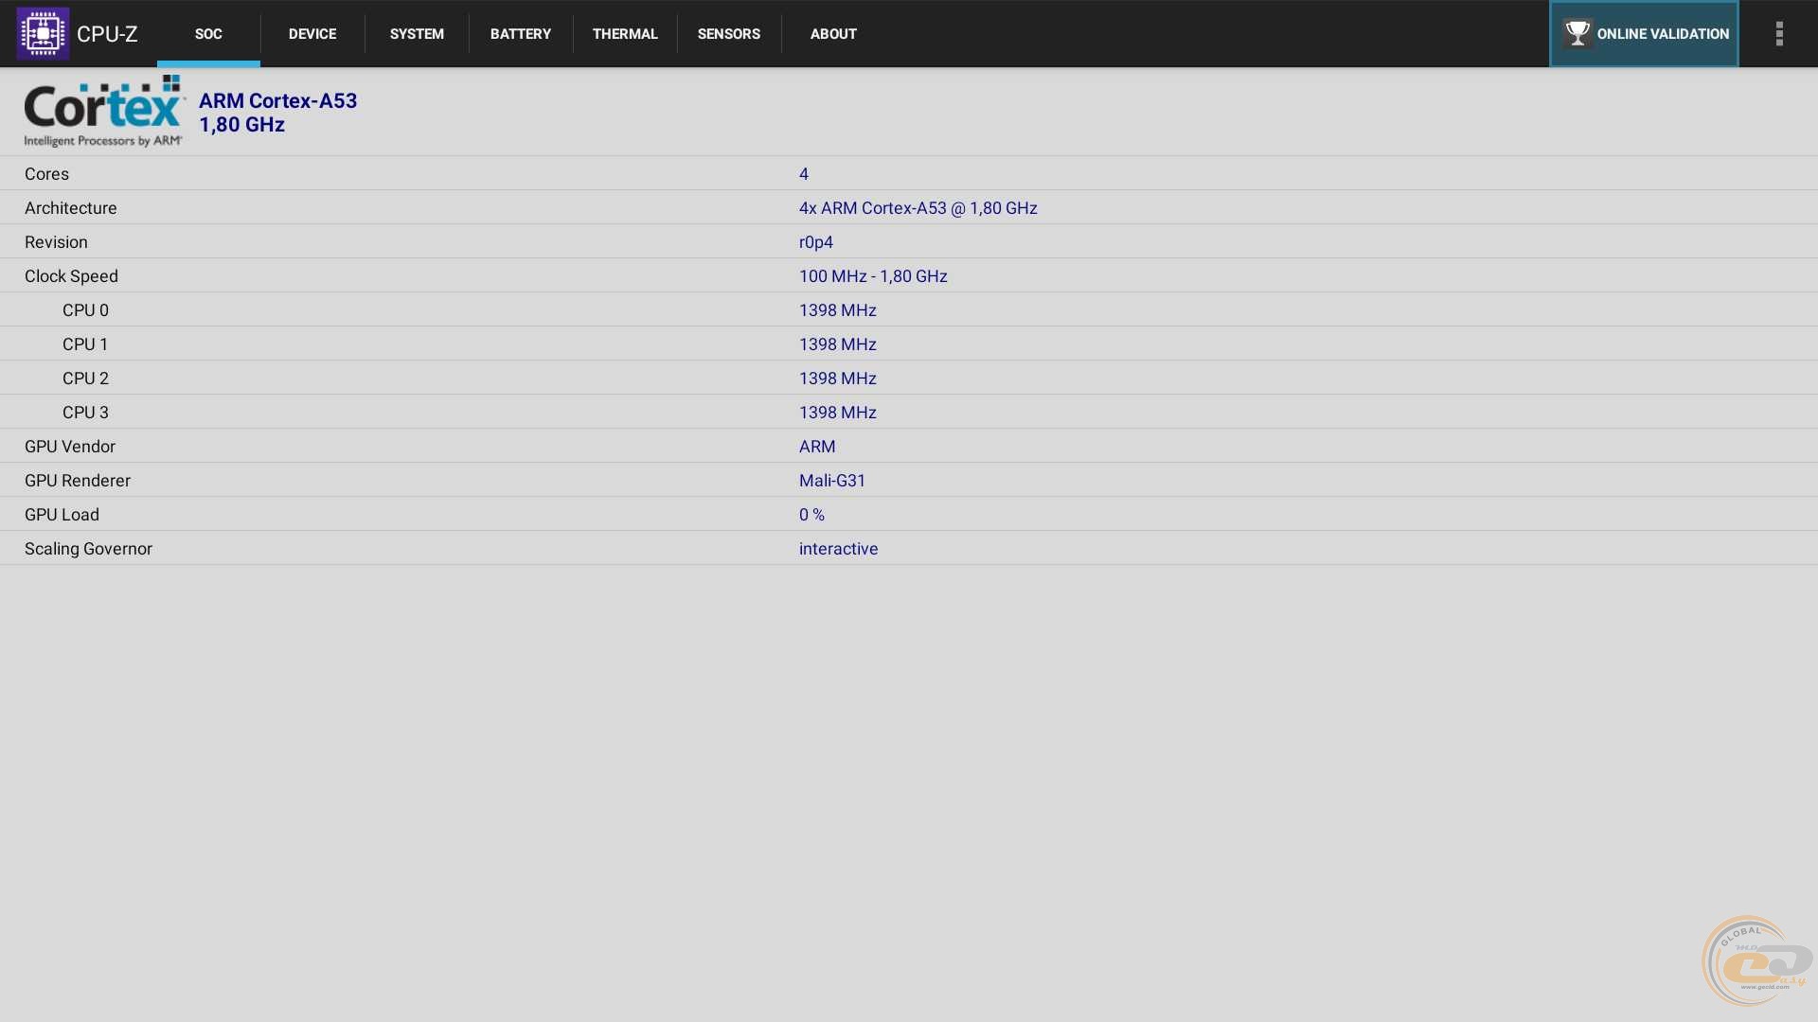1818x1022 pixels.
Task: Click the ARM Cortex-A53 heading text
Action: pyautogui.click(x=277, y=101)
